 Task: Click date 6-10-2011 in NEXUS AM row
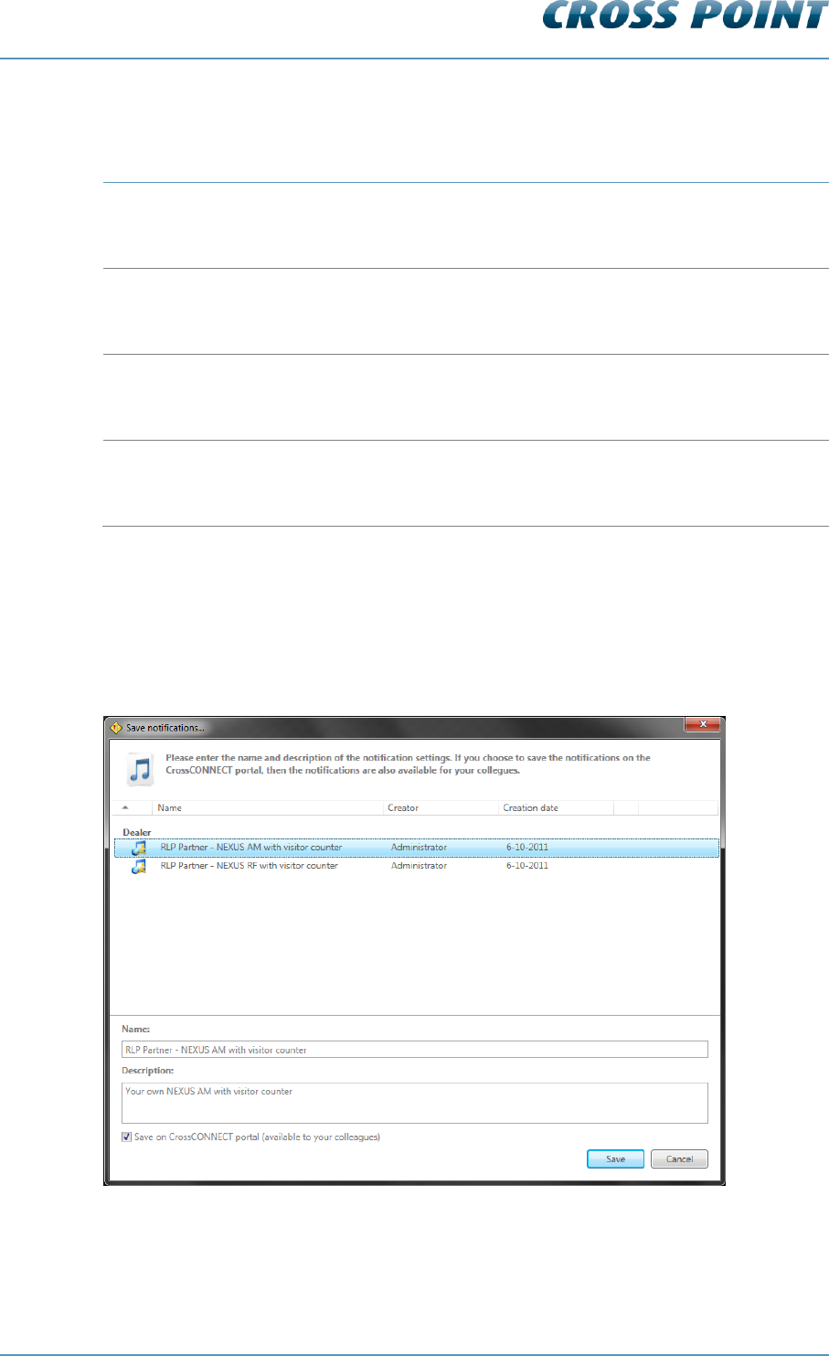coord(527,848)
